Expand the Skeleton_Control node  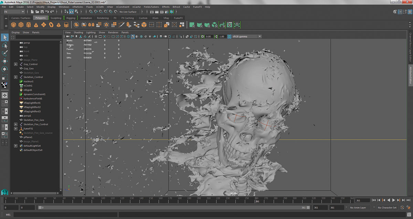click(16, 77)
